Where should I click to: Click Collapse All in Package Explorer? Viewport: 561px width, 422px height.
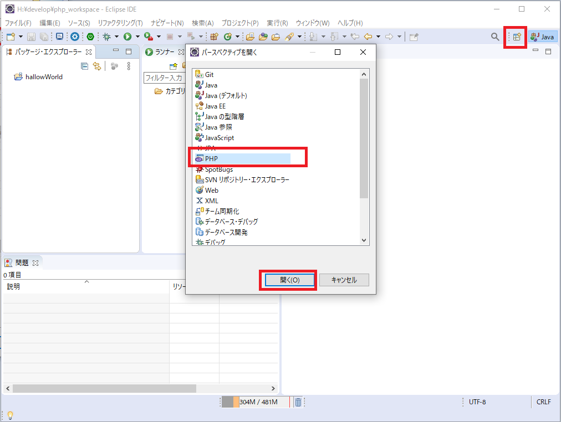coord(84,66)
